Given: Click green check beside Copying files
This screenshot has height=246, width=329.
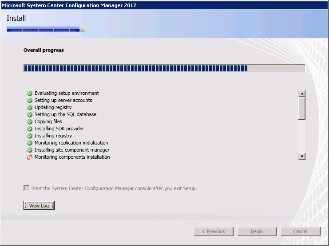Looking at the screenshot, I should (30, 121).
